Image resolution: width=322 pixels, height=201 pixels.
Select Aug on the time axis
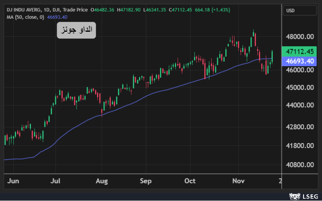(x=101, y=181)
